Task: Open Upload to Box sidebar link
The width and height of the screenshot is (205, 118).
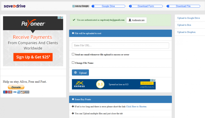Action: (x=184, y=25)
